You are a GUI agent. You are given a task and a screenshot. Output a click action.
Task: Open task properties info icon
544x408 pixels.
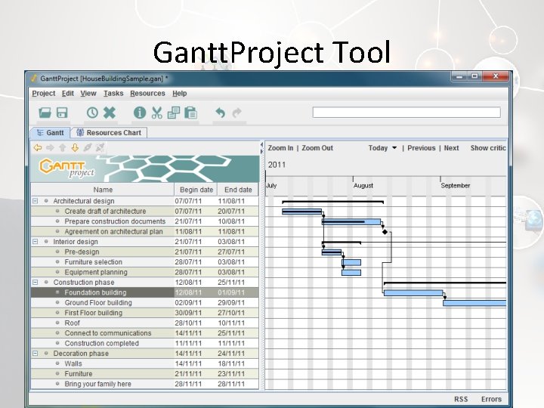140,113
